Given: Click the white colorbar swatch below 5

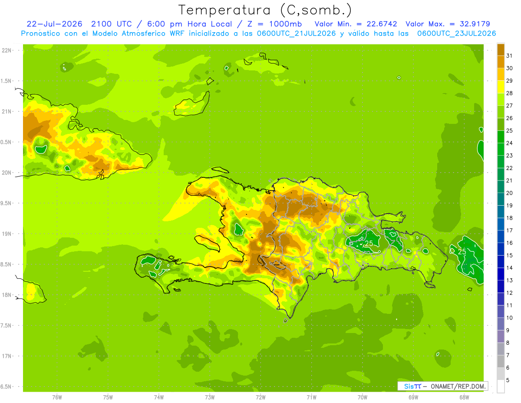Looking at the screenshot, I should [x=501, y=386].
